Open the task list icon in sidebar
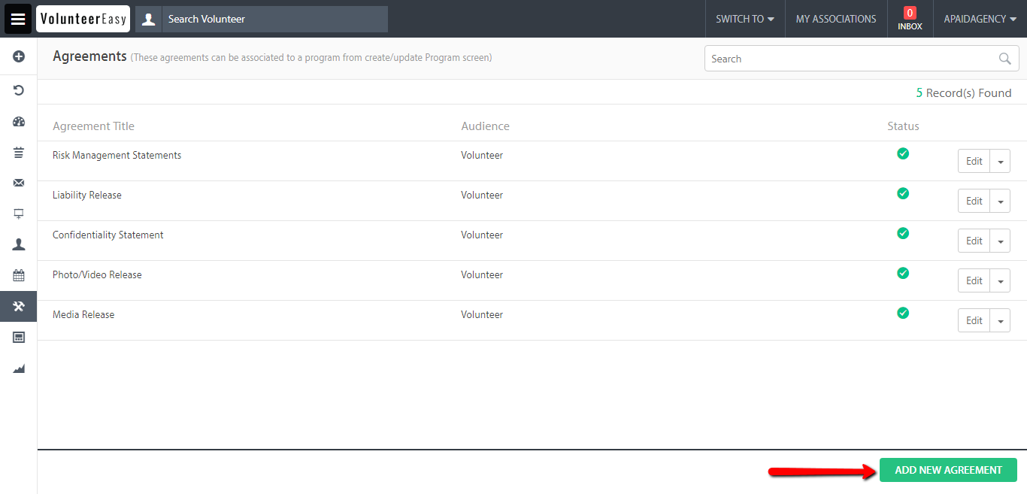Screen dimensions: 1027x494 coord(19,153)
